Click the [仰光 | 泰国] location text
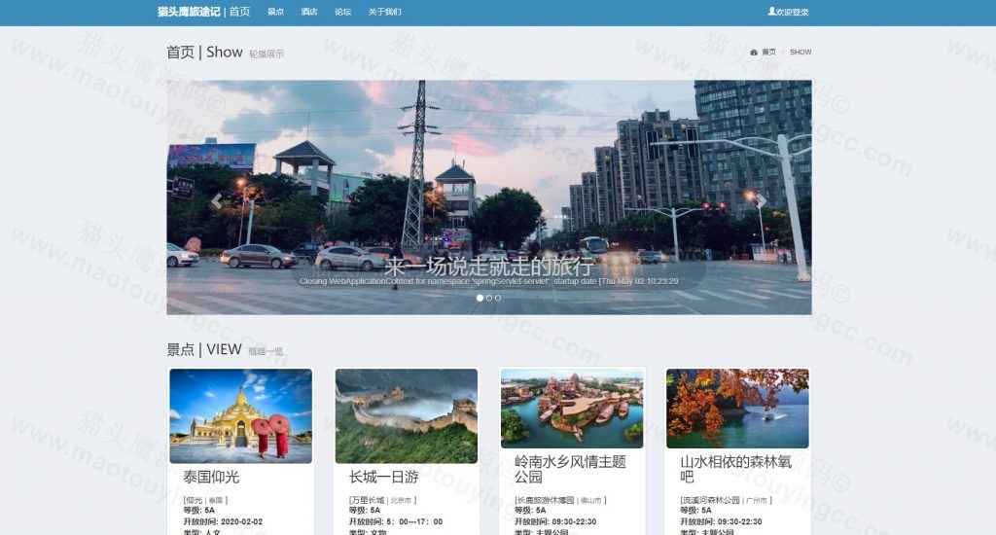996x535 pixels. point(205,500)
